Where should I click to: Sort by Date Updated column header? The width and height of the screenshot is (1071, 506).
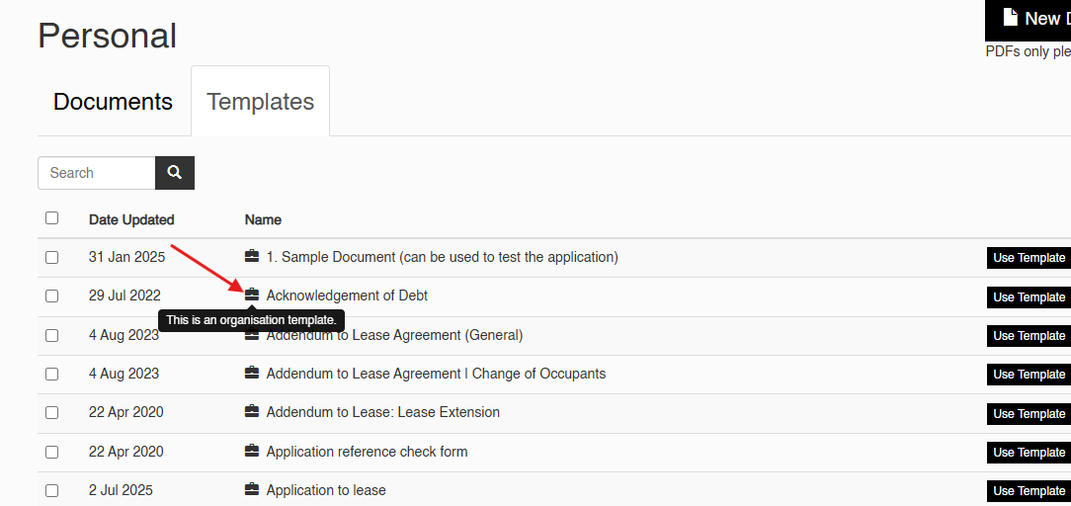point(131,219)
